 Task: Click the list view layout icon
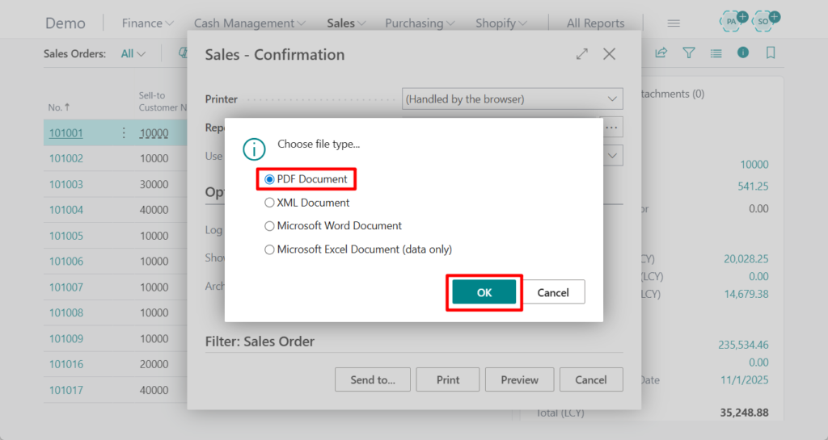coord(716,53)
